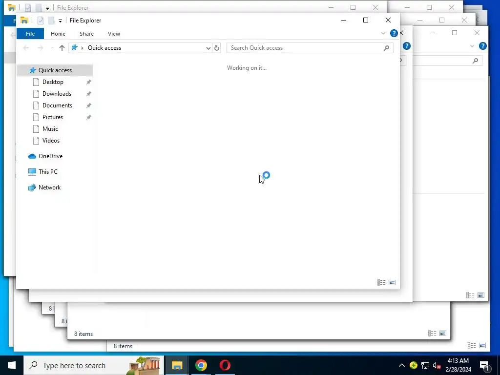
Task: Click the Back navigation arrow
Action: pos(26,48)
